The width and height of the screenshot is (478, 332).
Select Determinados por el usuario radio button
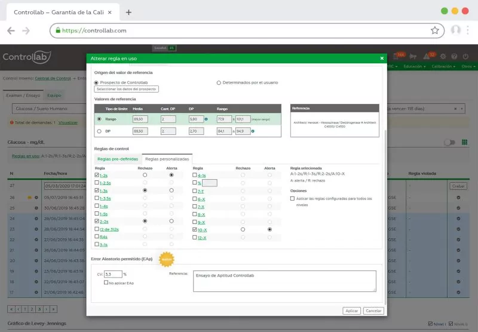click(x=219, y=82)
